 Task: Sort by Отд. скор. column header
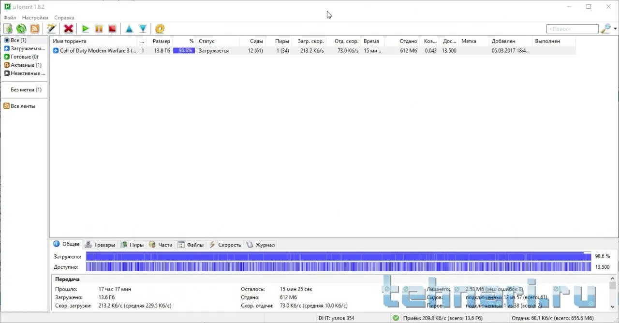click(x=343, y=41)
